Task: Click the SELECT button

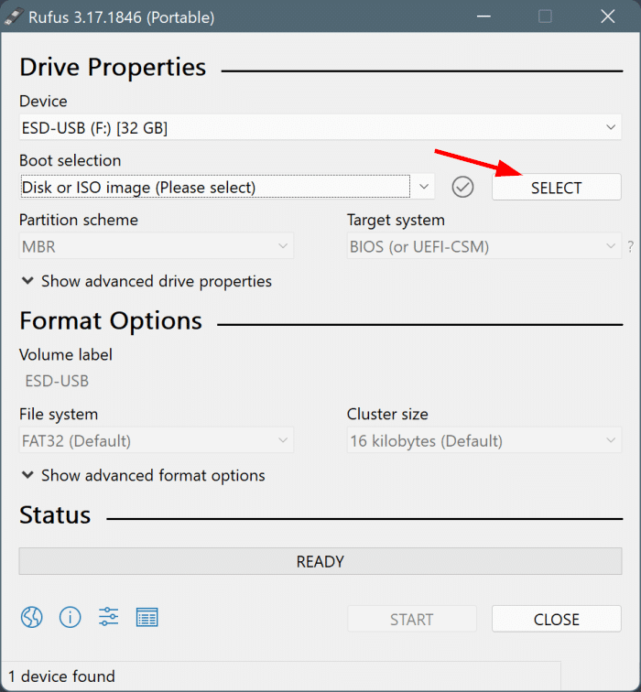Action: click(556, 187)
